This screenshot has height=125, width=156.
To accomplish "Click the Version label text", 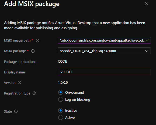I will click(10, 83).
